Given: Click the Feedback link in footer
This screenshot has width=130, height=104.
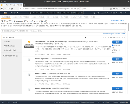Looking at the screenshot, I should point(6,102).
